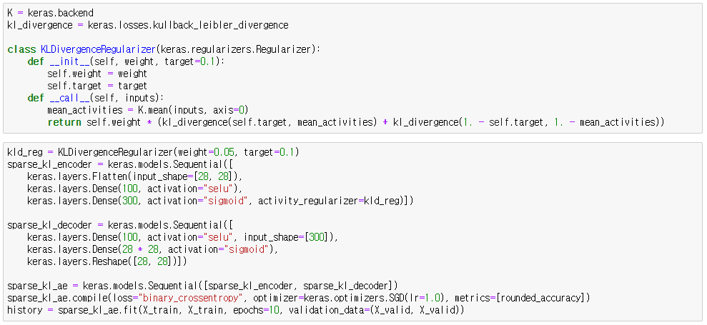The image size is (707, 325).
Task: Click inside the first code cell's blank line
Action: pos(352,38)
